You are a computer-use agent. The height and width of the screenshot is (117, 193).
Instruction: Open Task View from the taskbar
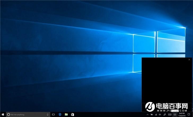tap(53, 115)
